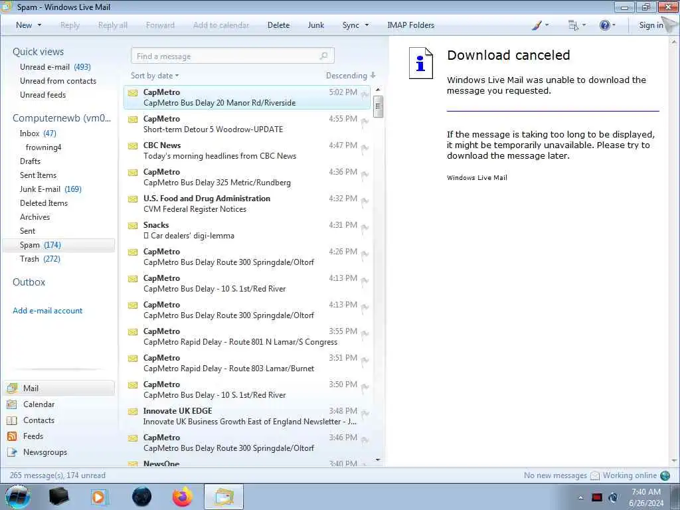This screenshot has height=510, width=680.
Task: Select CapMetro Rapid Delay Route 803 Lamar/Burnet
Action: [247, 363]
